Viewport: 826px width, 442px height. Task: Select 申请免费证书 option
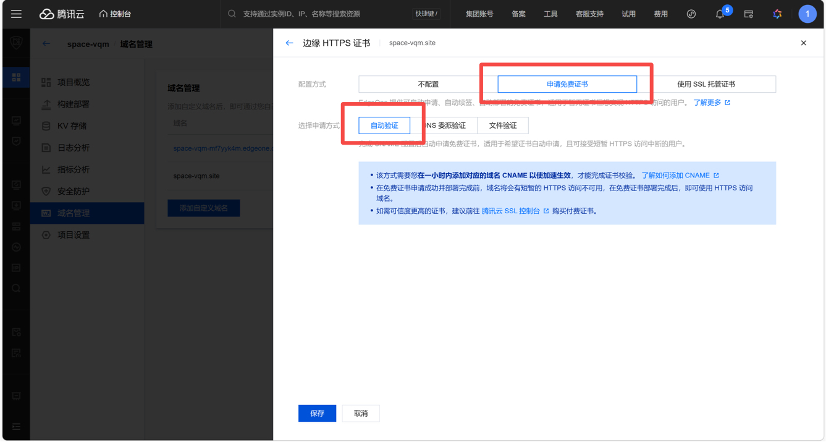[x=567, y=84]
